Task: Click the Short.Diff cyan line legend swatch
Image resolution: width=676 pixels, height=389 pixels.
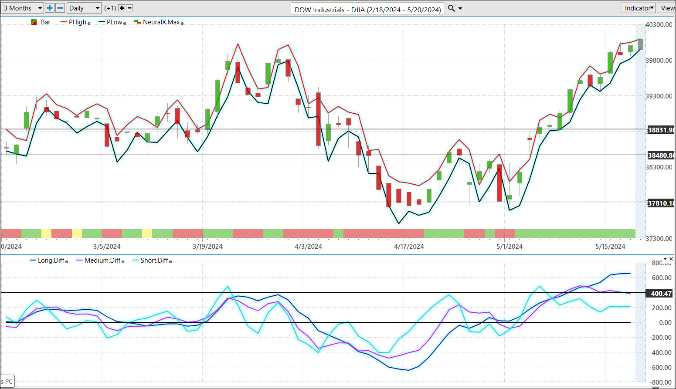Action: coord(136,260)
